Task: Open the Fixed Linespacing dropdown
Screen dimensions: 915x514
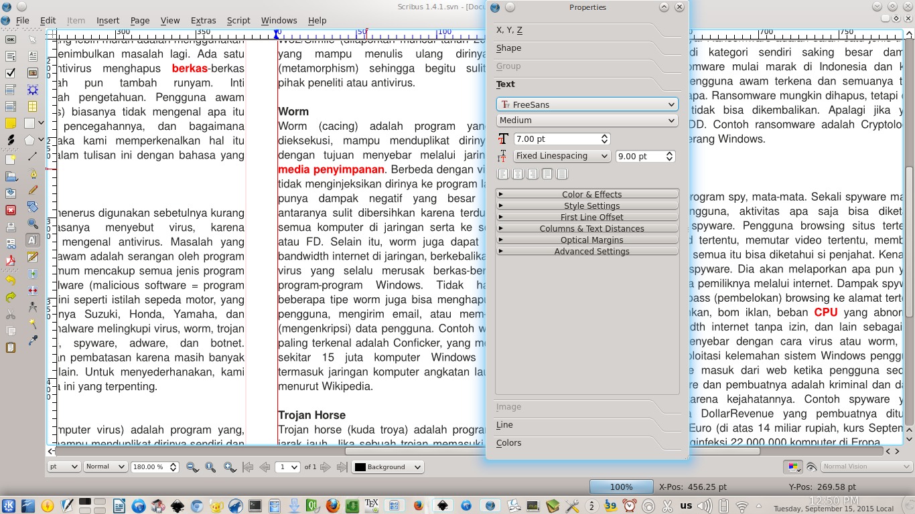Action: click(x=561, y=156)
